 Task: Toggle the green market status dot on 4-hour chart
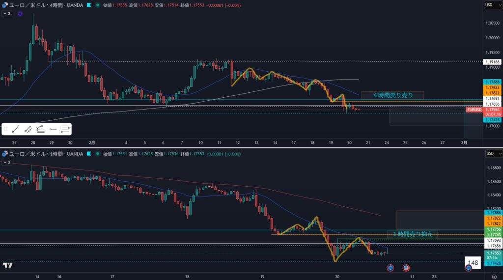pyautogui.click(x=97, y=5)
